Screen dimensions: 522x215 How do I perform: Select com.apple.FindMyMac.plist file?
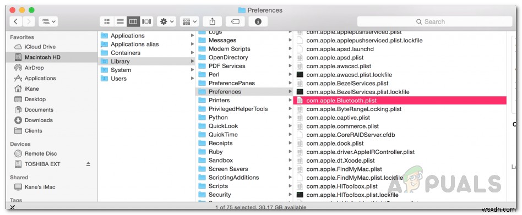click(x=400, y=169)
